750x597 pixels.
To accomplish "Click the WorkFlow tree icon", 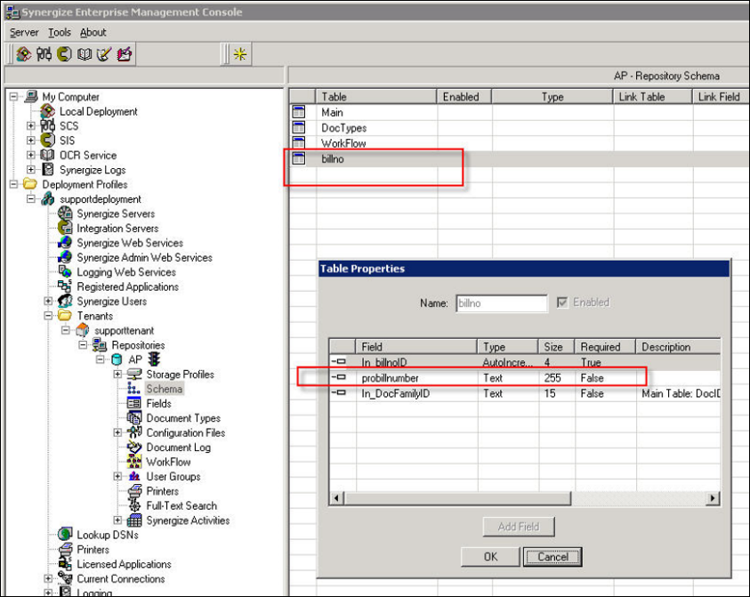I will [134, 462].
